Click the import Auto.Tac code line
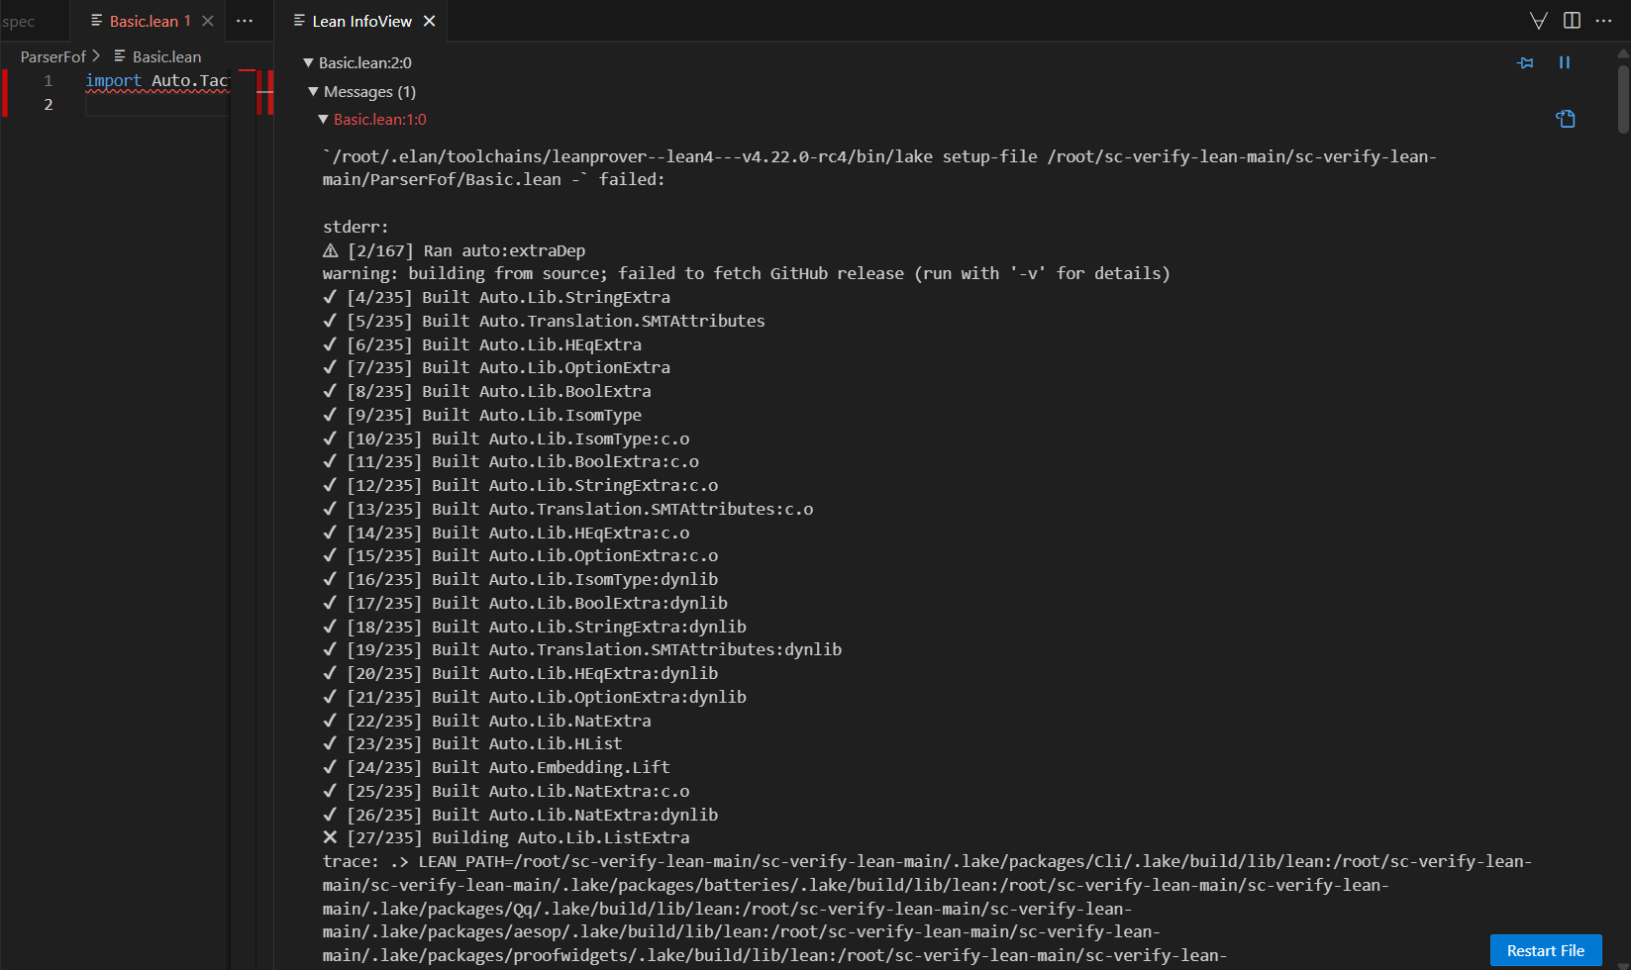Image resolution: width=1631 pixels, height=970 pixels. pos(156,81)
